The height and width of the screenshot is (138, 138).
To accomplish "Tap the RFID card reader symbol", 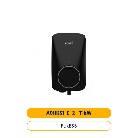I will (x=69, y=61).
